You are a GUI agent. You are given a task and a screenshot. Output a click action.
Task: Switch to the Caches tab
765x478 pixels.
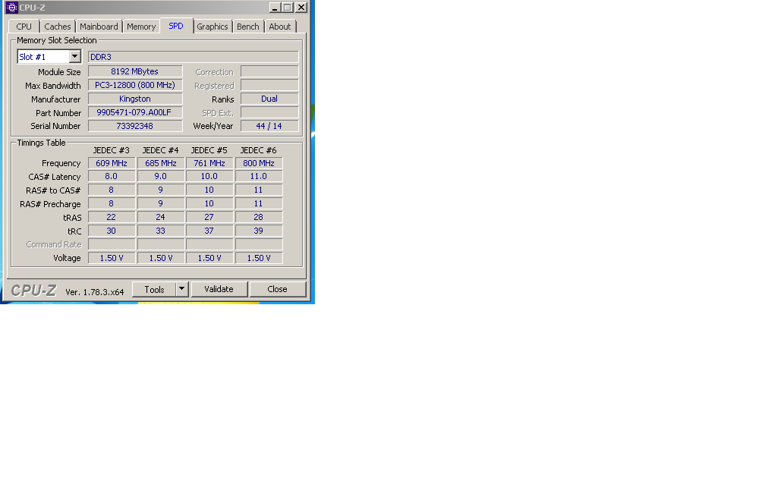click(58, 27)
